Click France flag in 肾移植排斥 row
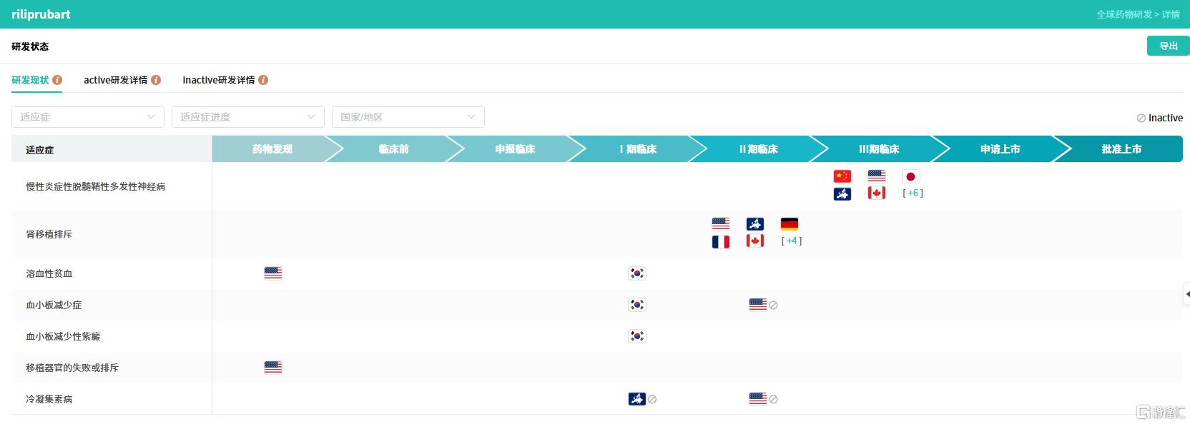 click(721, 241)
